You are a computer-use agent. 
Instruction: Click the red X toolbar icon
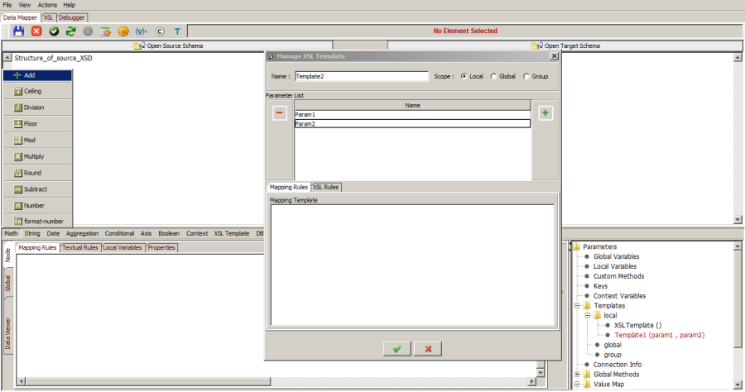tap(36, 31)
